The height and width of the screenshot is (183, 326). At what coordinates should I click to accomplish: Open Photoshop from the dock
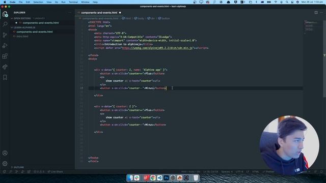pos(166,178)
